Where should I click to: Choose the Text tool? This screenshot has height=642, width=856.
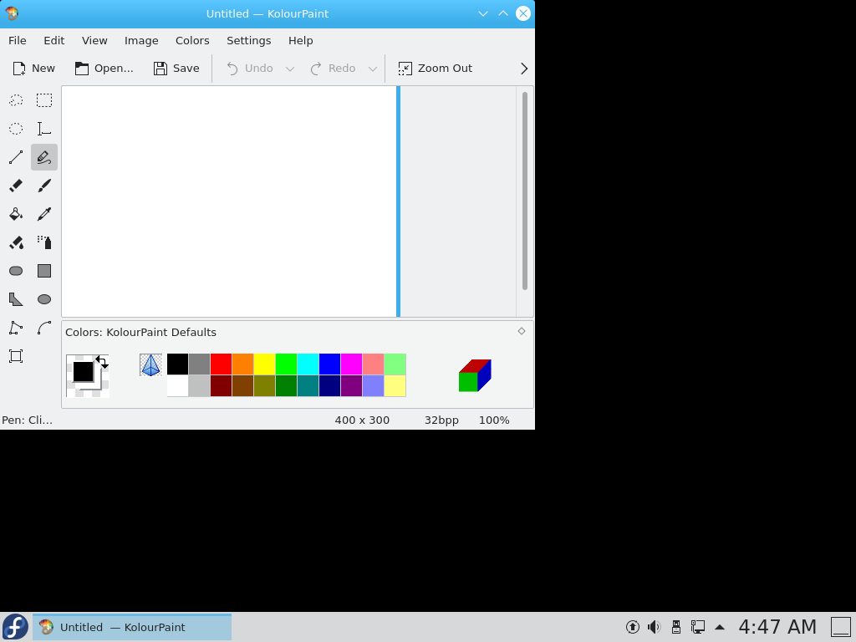coord(44,129)
